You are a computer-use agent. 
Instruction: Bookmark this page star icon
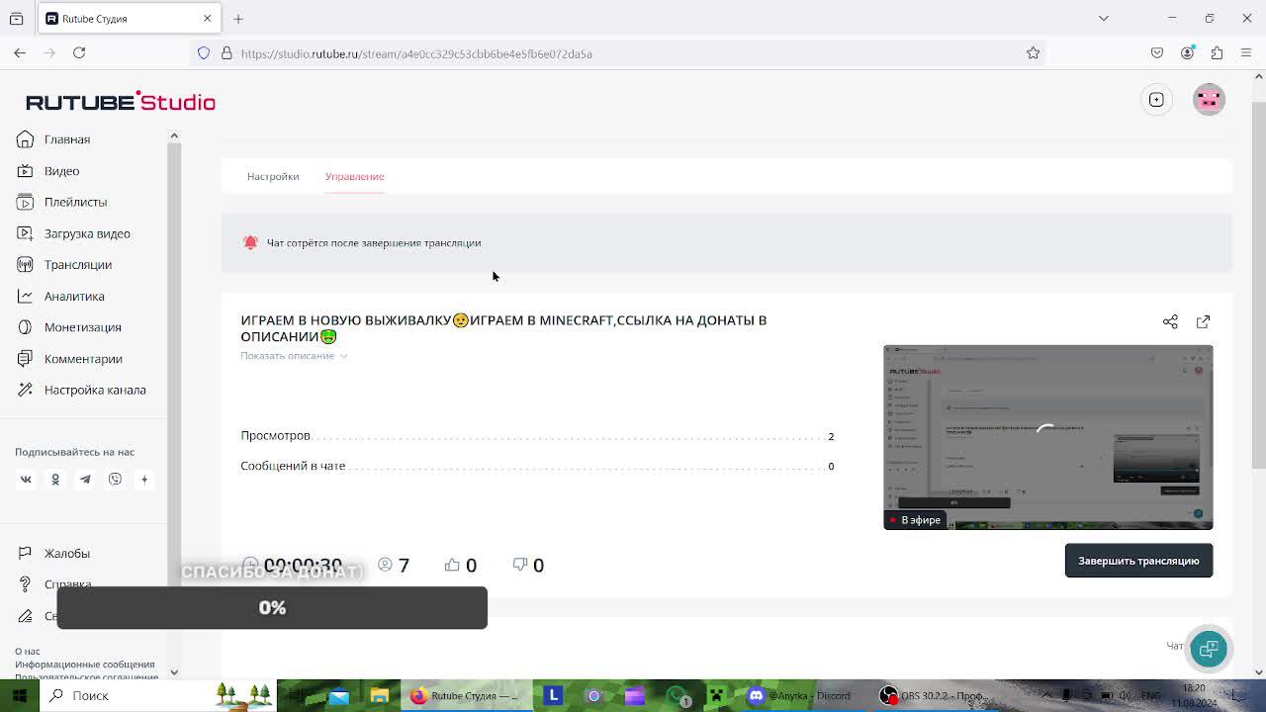pyautogui.click(x=1033, y=53)
